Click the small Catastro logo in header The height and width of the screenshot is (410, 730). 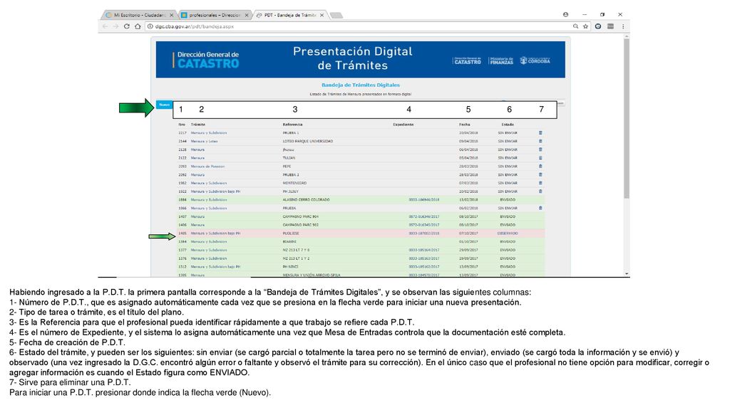pos(467,61)
